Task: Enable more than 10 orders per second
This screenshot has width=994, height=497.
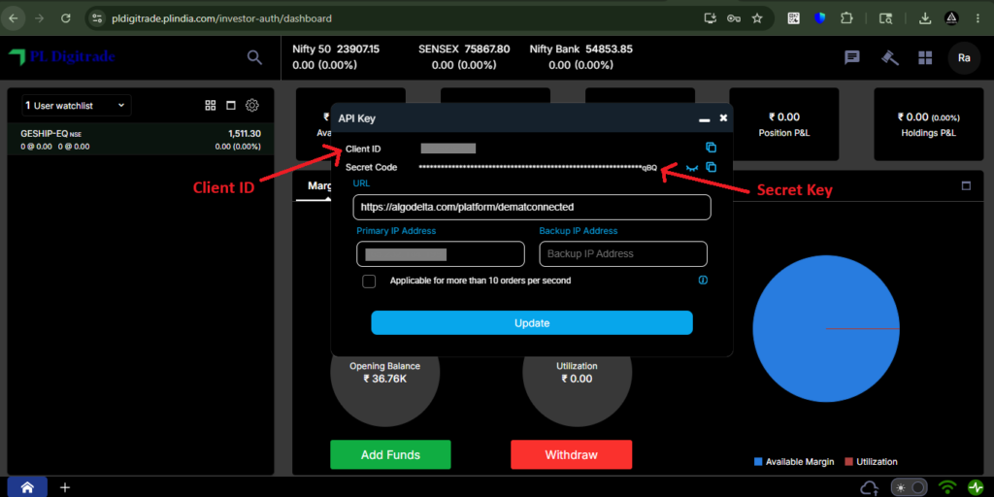Action: click(369, 281)
